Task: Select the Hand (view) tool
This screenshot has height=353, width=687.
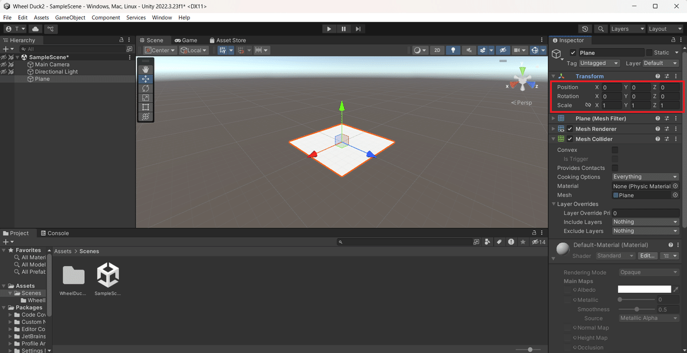Action: point(145,70)
